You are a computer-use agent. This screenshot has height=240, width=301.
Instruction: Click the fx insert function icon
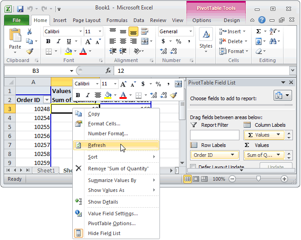108,71
